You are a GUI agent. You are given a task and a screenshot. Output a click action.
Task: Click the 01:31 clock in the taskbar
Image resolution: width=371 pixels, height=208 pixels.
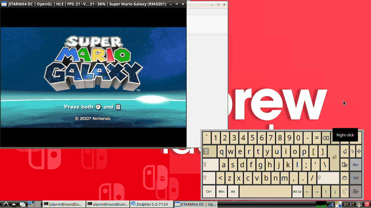coord(349,205)
